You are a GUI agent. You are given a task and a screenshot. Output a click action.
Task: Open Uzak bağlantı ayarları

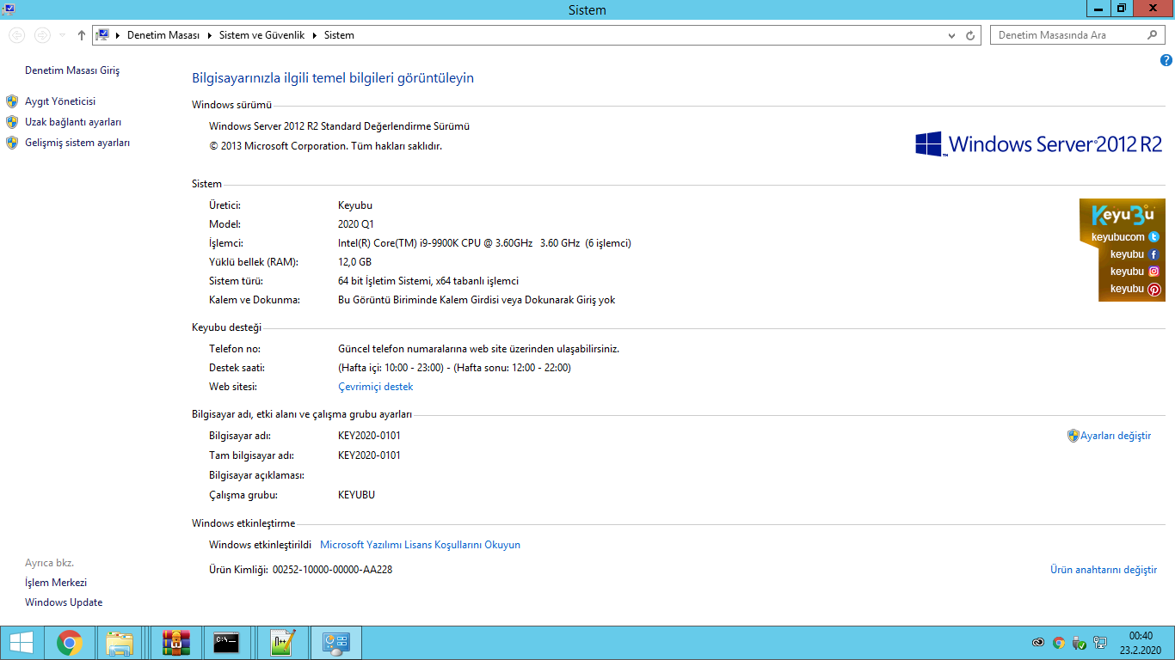(x=73, y=122)
